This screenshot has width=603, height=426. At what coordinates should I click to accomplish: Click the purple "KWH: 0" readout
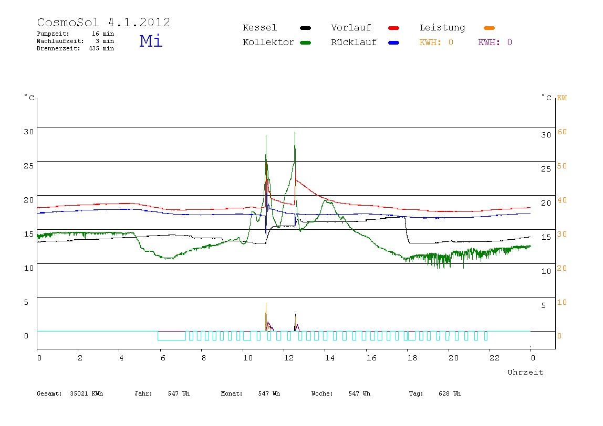click(495, 42)
